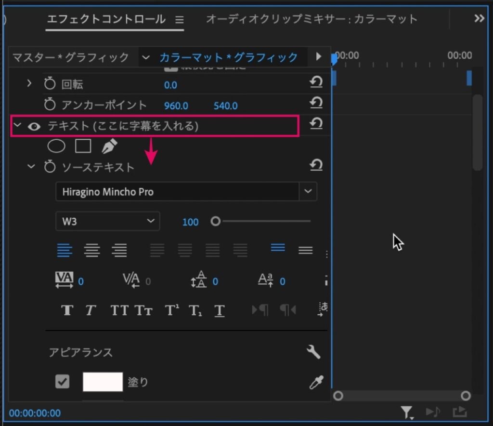
Task: Click the tracking VA icon
Action: click(x=64, y=280)
